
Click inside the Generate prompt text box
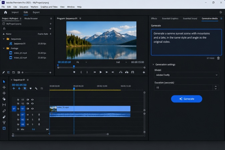186,42
